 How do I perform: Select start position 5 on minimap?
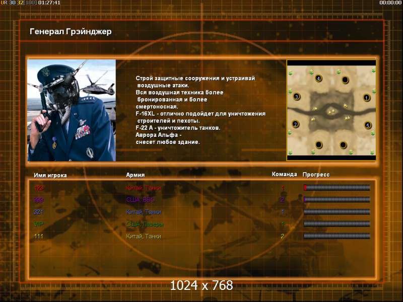pyautogui.click(x=368, y=125)
